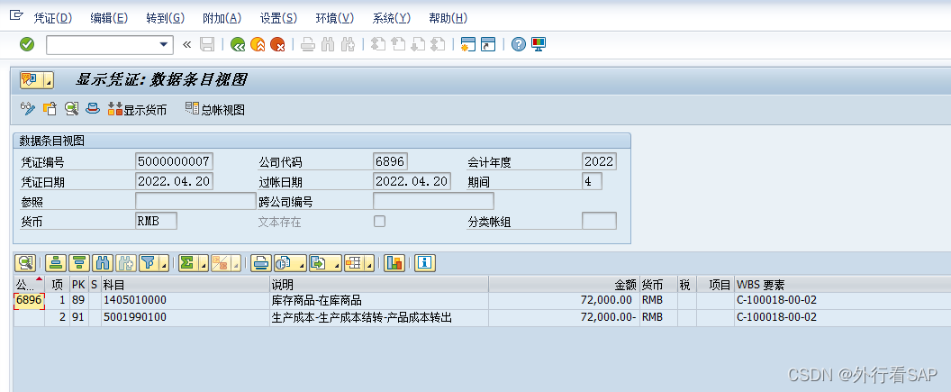Open the 凭证(D) menu
The height and width of the screenshot is (392, 951).
52,18
